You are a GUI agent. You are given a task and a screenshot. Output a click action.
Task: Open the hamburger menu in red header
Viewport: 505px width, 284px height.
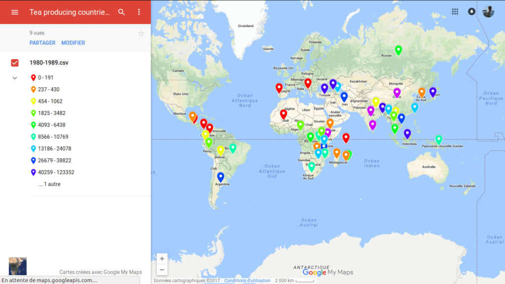click(15, 12)
